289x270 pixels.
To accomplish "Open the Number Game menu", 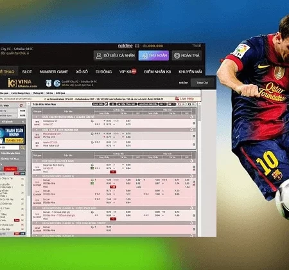I will click(x=54, y=72).
